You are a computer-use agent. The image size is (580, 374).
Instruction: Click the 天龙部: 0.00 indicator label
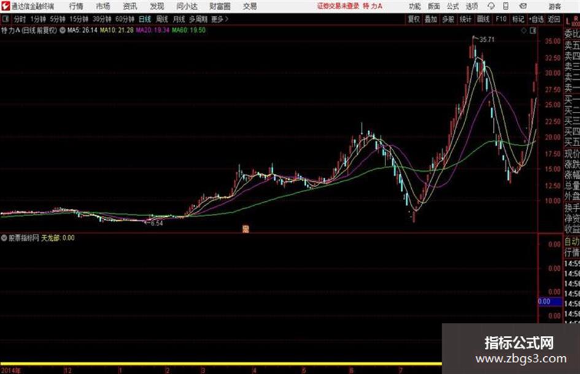(58, 238)
